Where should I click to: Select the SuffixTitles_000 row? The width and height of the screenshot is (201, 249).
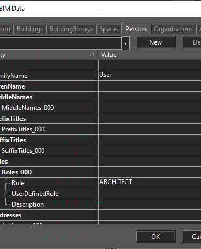tap(49, 151)
